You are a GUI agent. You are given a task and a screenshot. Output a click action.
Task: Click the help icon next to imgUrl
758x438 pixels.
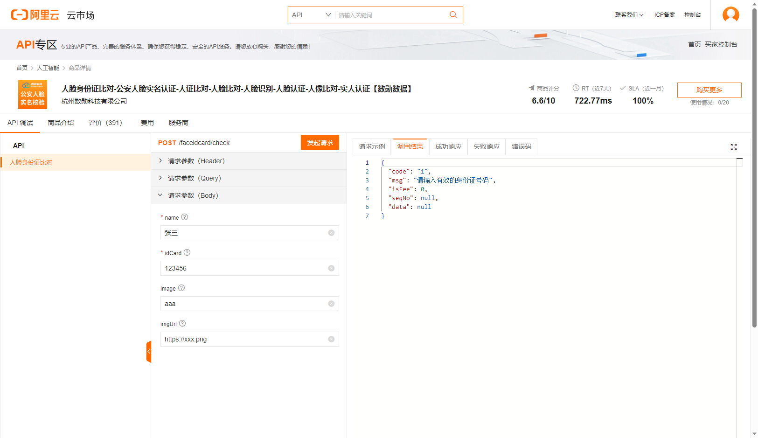click(x=182, y=323)
